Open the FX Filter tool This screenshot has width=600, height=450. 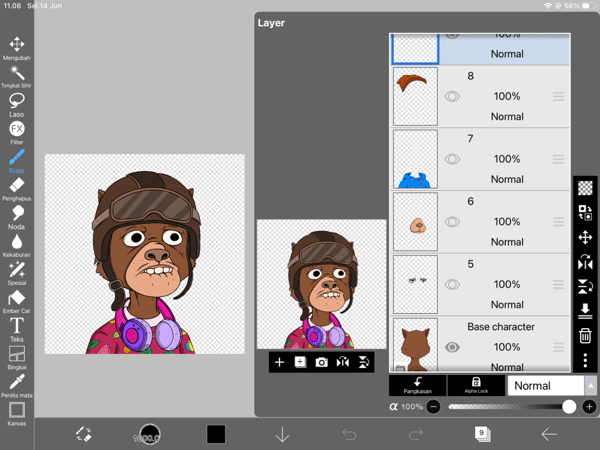(x=16, y=133)
